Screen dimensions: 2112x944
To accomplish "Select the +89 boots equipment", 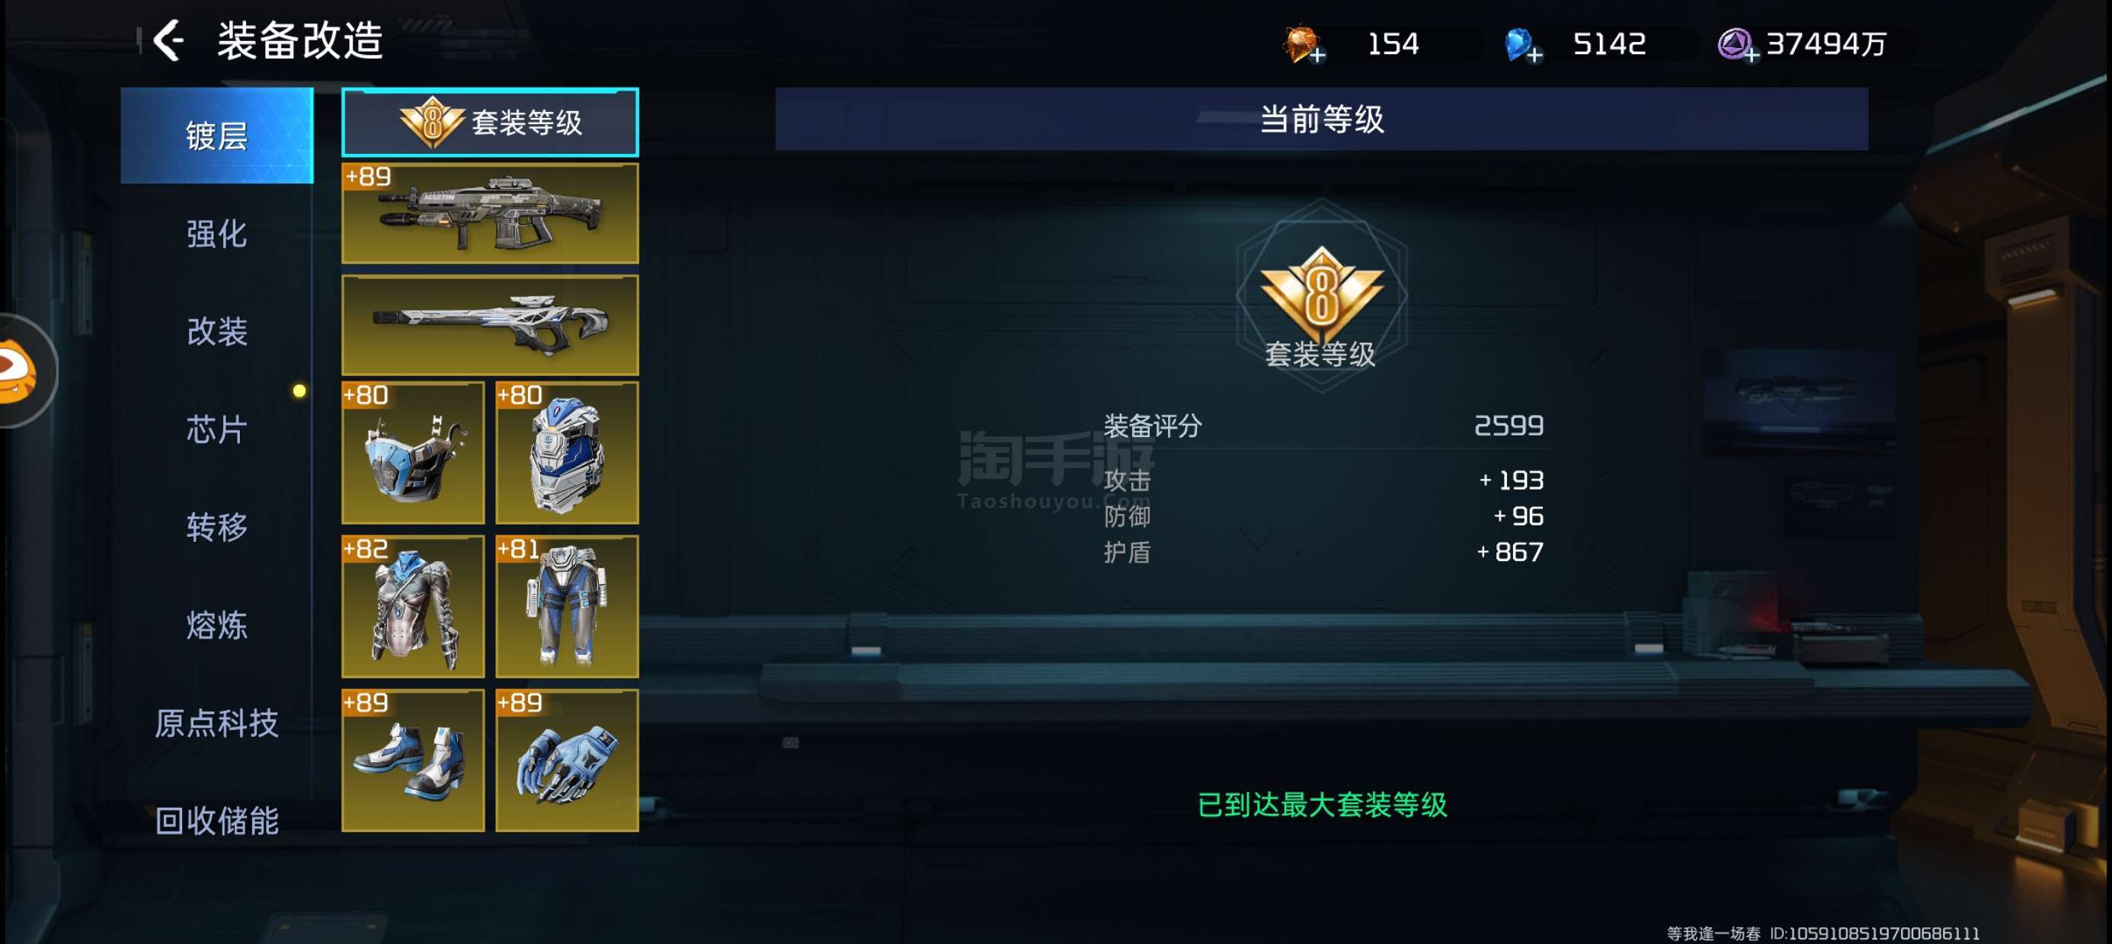I will pos(412,761).
